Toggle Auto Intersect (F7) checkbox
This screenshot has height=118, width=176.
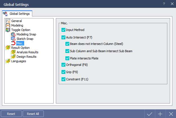point(63,37)
